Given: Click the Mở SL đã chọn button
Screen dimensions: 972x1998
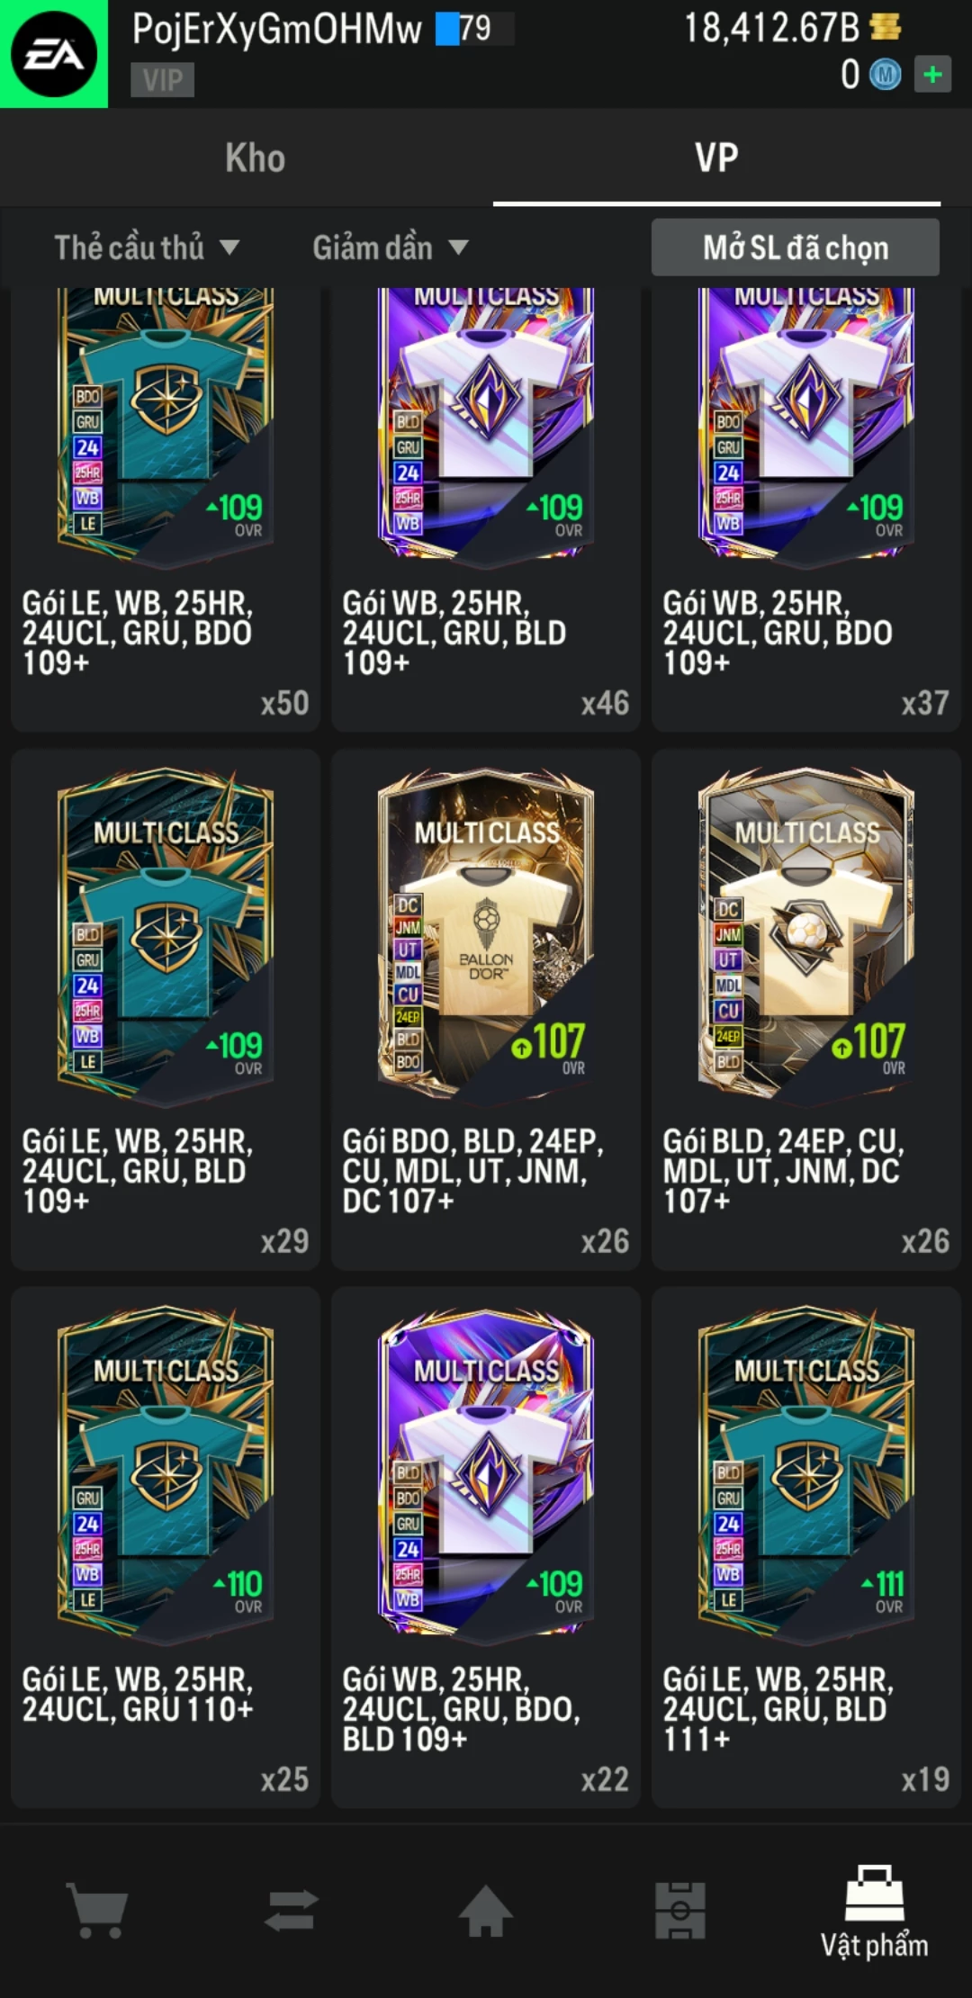Looking at the screenshot, I should pos(796,247).
